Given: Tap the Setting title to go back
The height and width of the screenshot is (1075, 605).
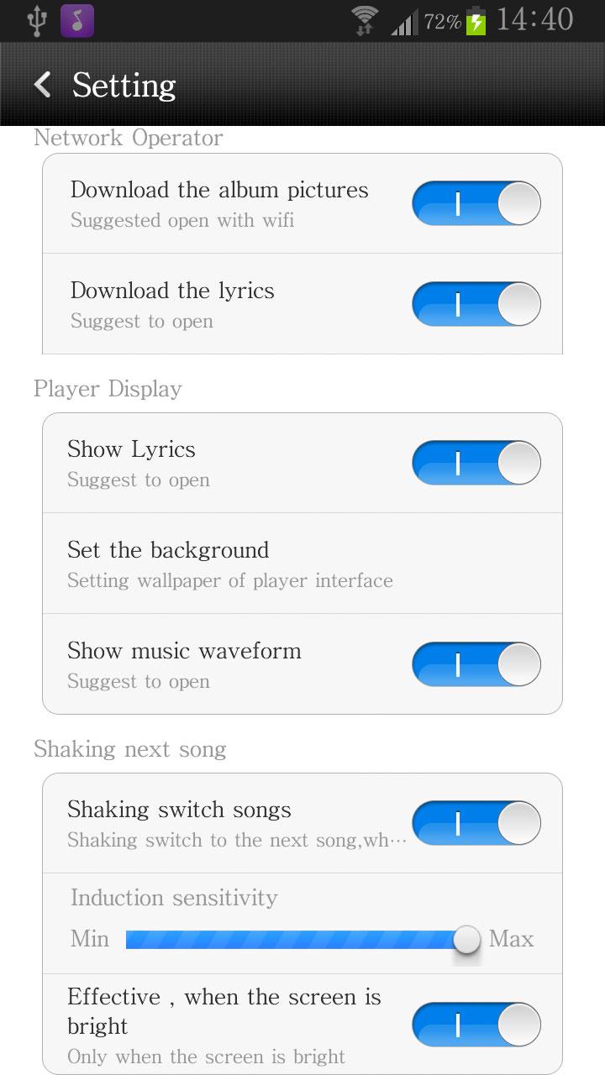Looking at the screenshot, I should coord(124,85).
